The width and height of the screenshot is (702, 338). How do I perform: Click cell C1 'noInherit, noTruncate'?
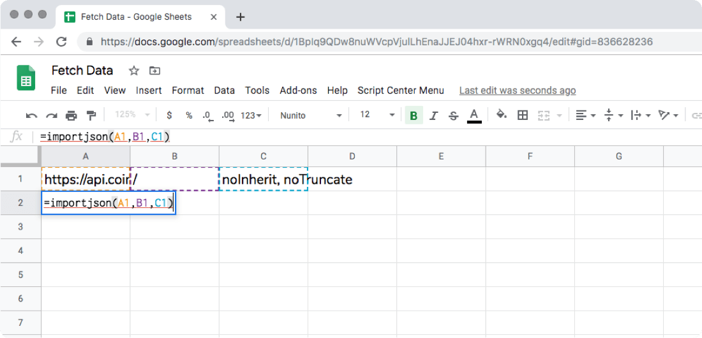pos(263,179)
